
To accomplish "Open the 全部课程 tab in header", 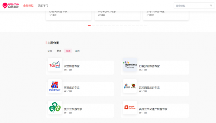I will point(28,6).
